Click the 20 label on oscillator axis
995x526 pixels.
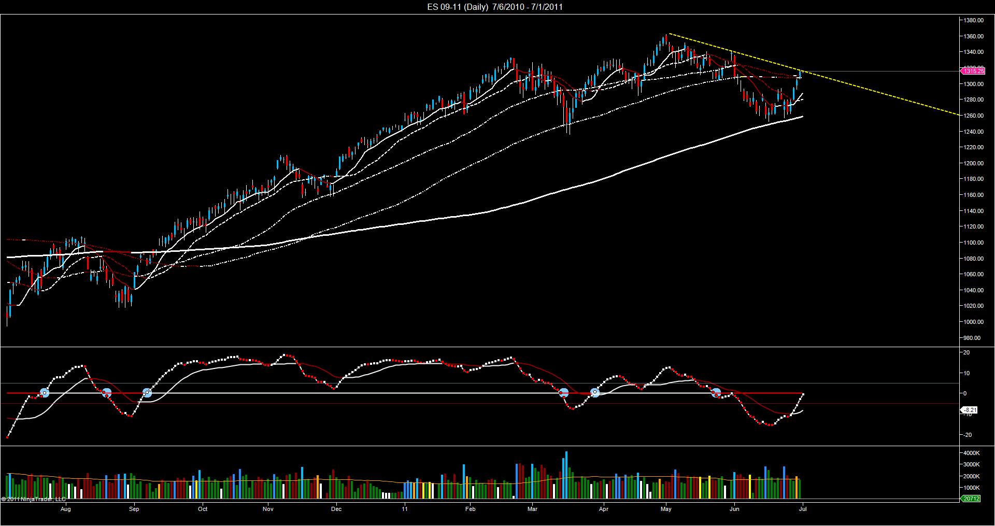(966, 352)
